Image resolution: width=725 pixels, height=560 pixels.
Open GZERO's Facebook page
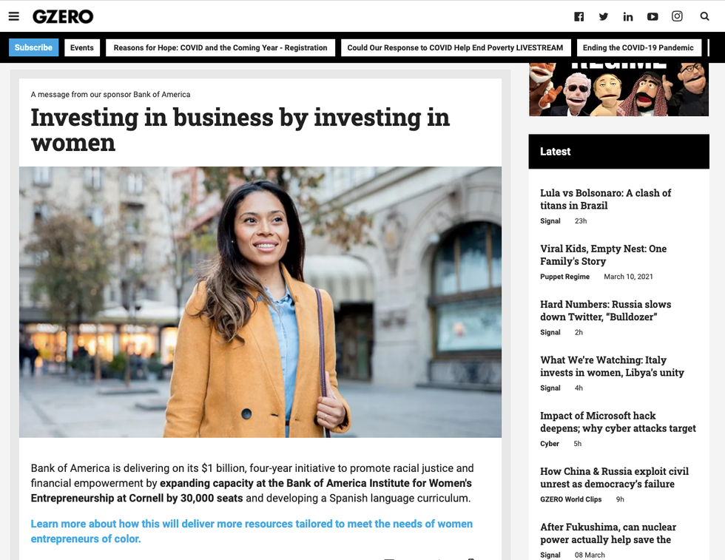(x=579, y=17)
